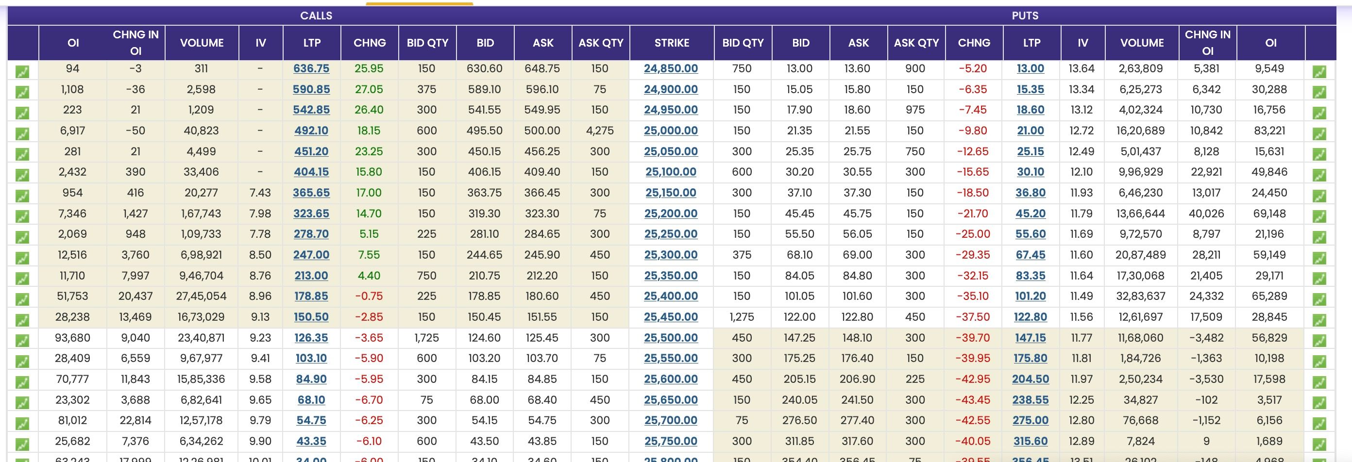Image resolution: width=1352 pixels, height=462 pixels.
Task: Open put LTP link 275.00
Action: [1031, 421]
